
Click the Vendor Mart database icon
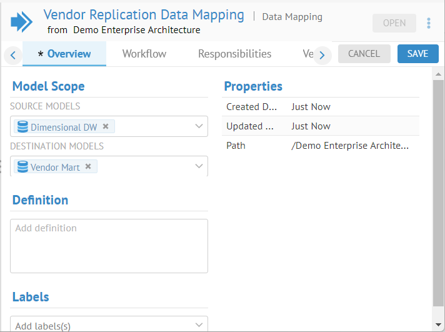click(22, 167)
